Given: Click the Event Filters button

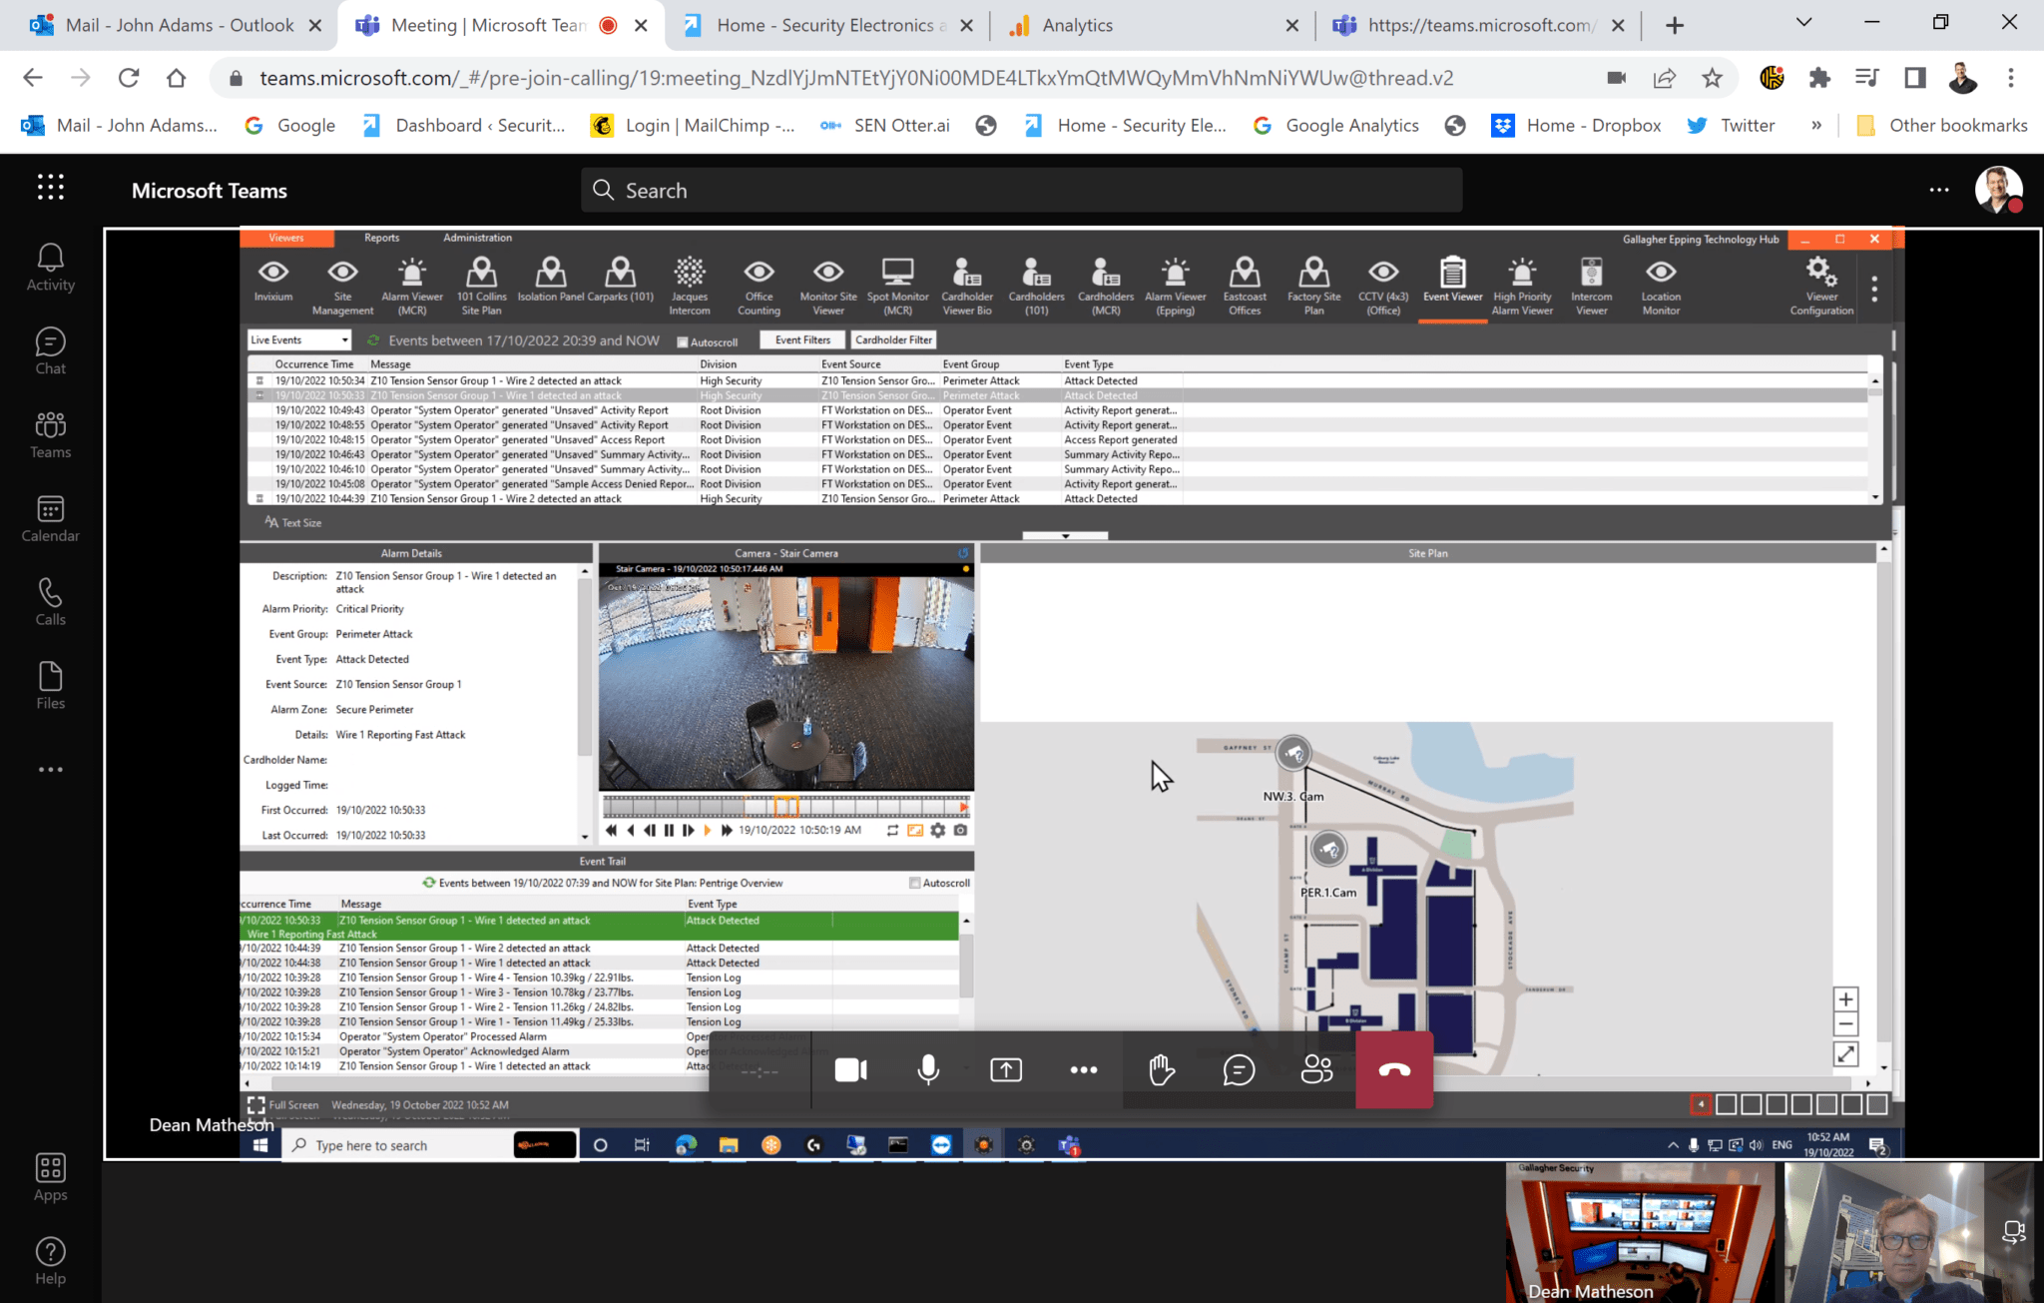Looking at the screenshot, I should click(x=801, y=339).
